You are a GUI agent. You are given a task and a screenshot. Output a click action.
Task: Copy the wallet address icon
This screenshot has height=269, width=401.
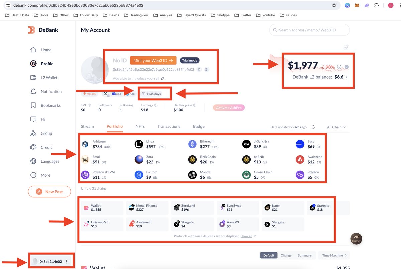point(199,70)
